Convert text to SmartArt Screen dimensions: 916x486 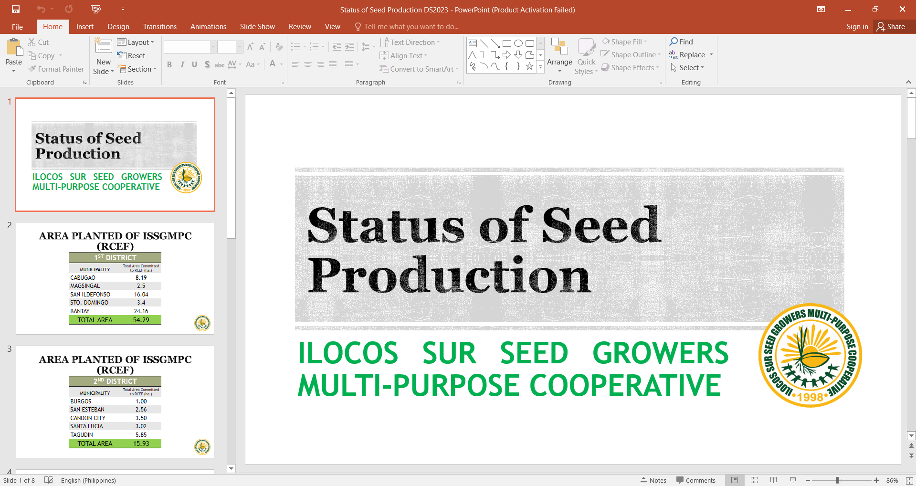[419, 69]
